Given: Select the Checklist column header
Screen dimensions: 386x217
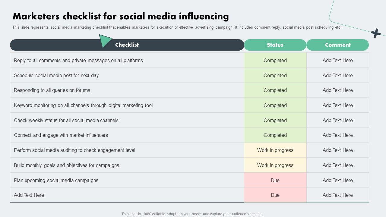Looking at the screenshot, I should (x=127, y=45).
